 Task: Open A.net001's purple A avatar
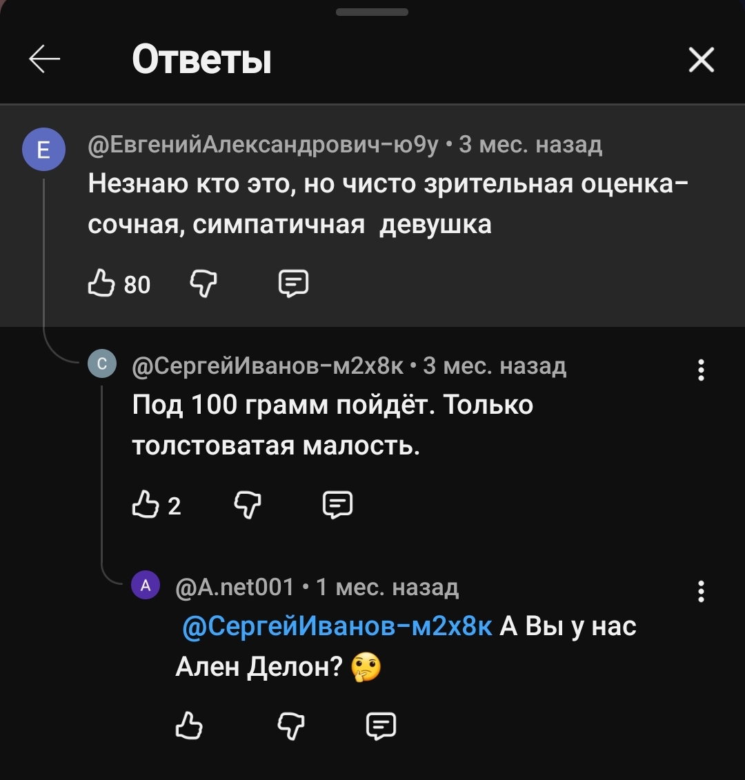click(x=146, y=586)
